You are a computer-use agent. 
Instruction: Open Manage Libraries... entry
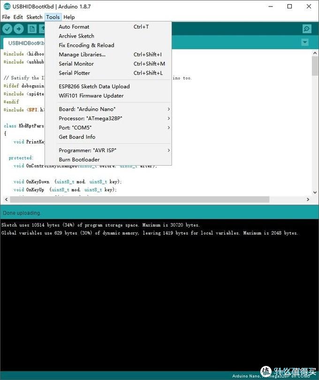coord(108,54)
